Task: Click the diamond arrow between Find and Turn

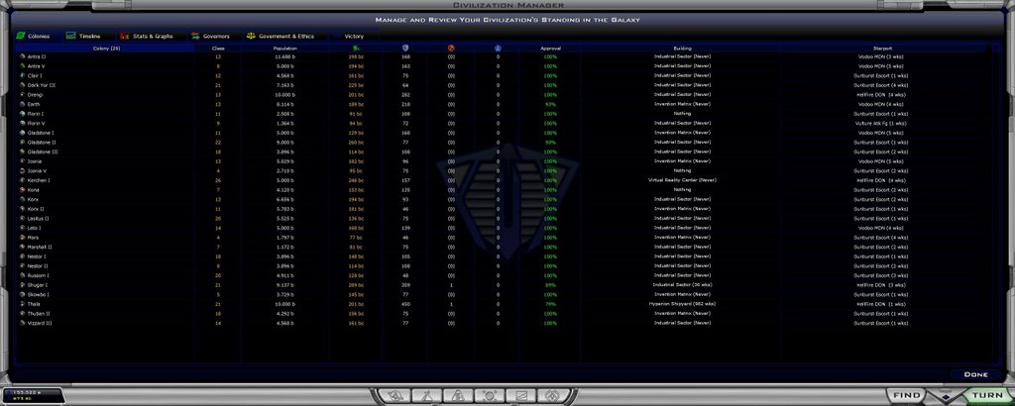Action: pos(945,396)
